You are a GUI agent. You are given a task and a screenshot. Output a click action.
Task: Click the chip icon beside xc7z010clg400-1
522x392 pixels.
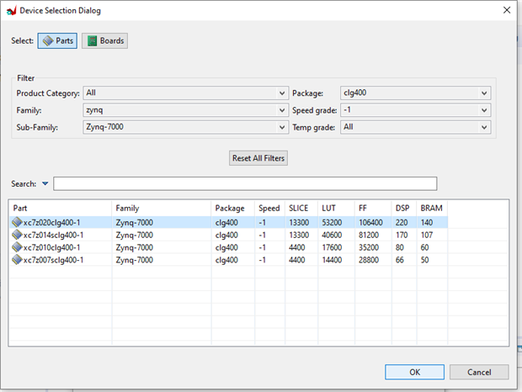(x=17, y=248)
